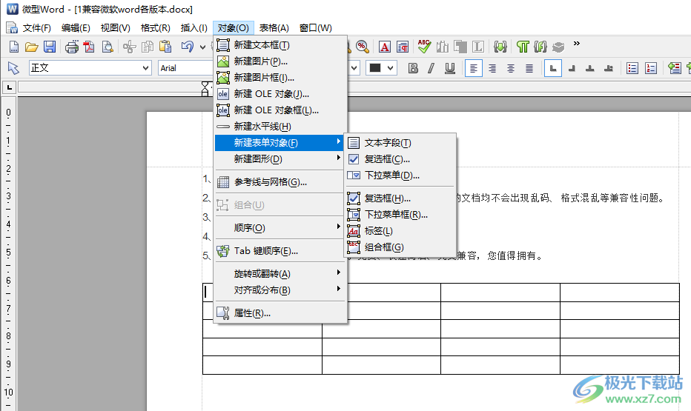Viewport: 691px width, 411px height.
Task: Open the text color dropdown arrow
Action: pyautogui.click(x=391, y=68)
